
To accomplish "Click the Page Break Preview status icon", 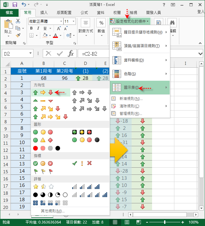I will click(x=139, y=222).
